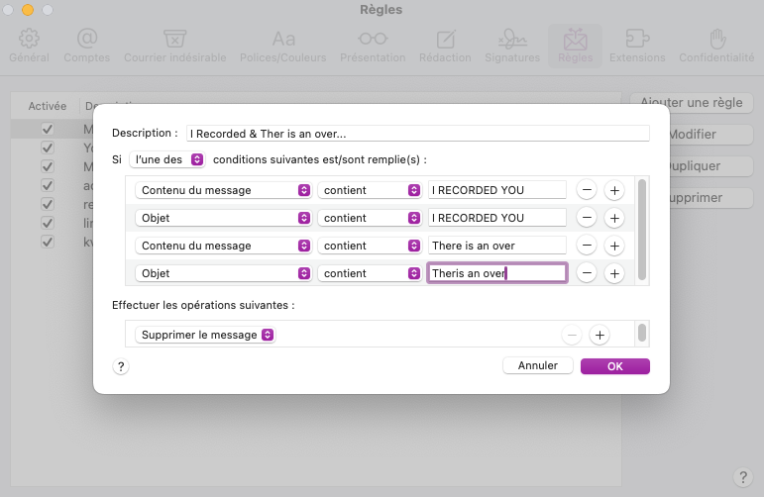764x497 pixels.
Task: Open the Général preferences icon
Action: (x=29, y=46)
